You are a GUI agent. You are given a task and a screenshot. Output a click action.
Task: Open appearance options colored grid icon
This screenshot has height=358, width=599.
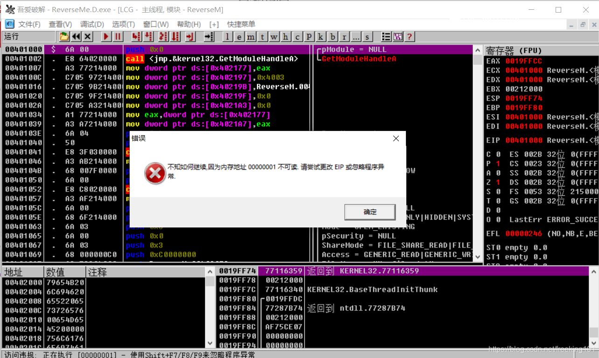(x=398, y=37)
